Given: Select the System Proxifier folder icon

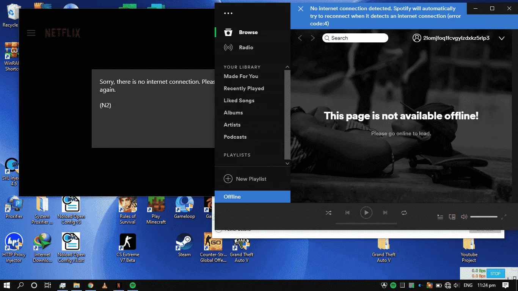Looking at the screenshot, I should [42, 210].
